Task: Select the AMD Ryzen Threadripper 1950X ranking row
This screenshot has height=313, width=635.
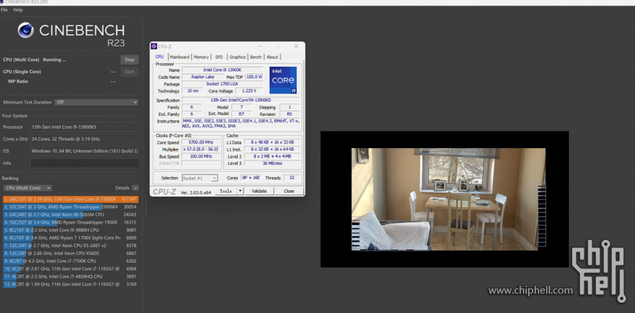Action: [x=71, y=222]
